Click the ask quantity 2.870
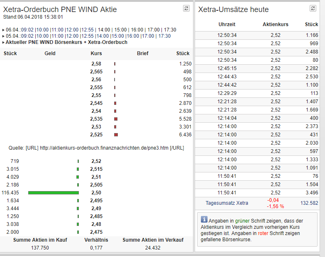325x257 pixels. tap(185, 103)
